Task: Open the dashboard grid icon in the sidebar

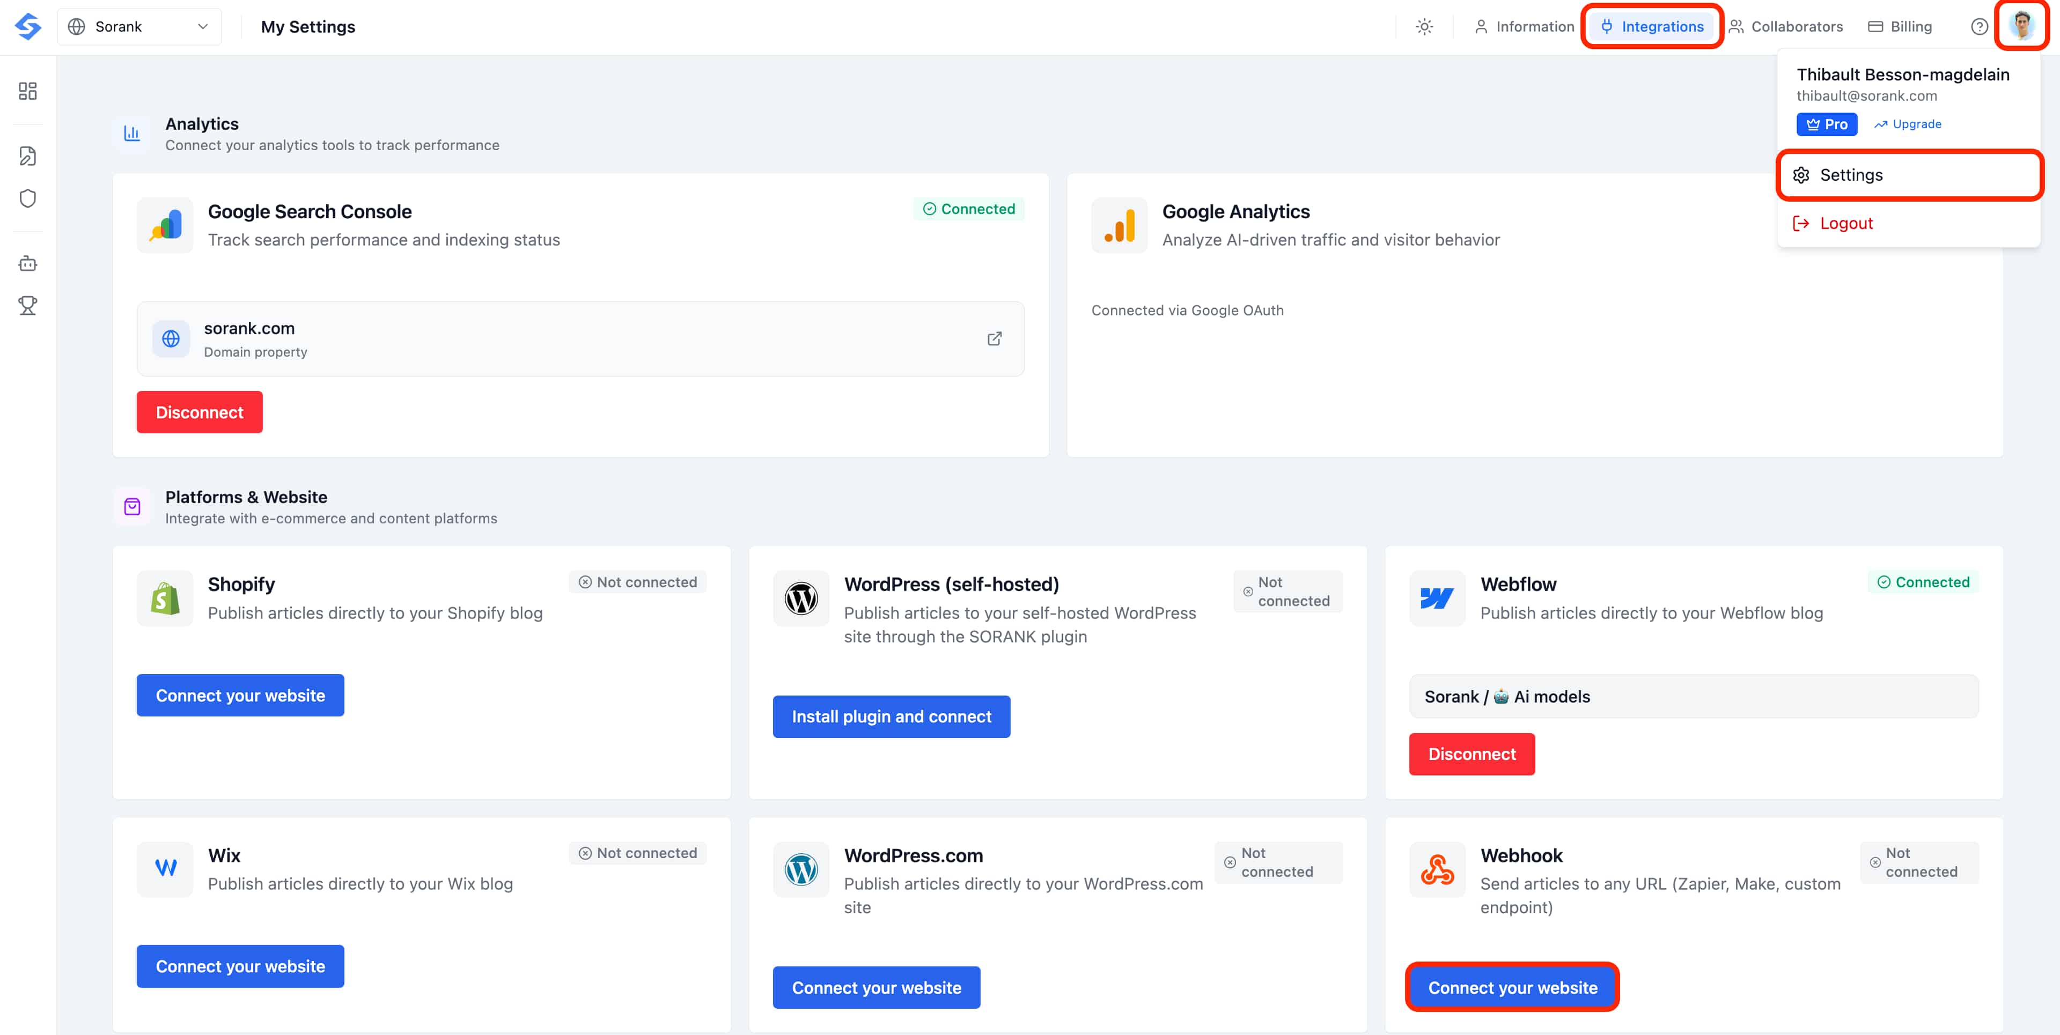Action: 28,91
